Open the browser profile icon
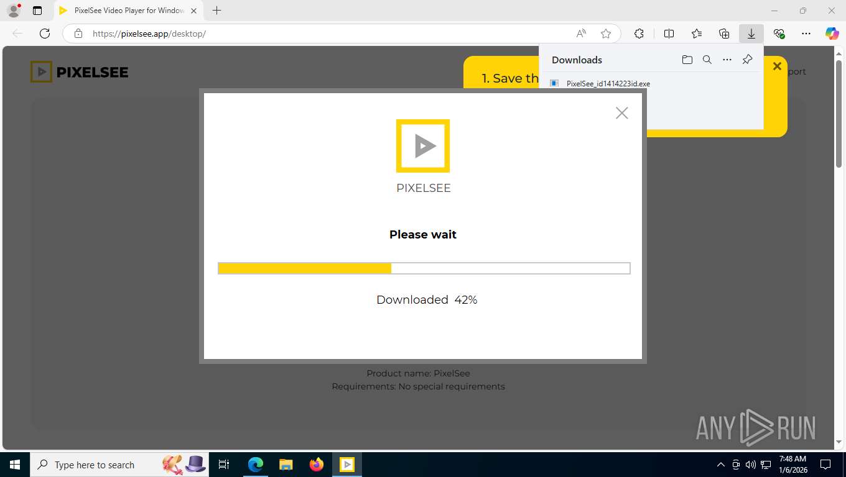This screenshot has height=477, width=846. coord(14,11)
